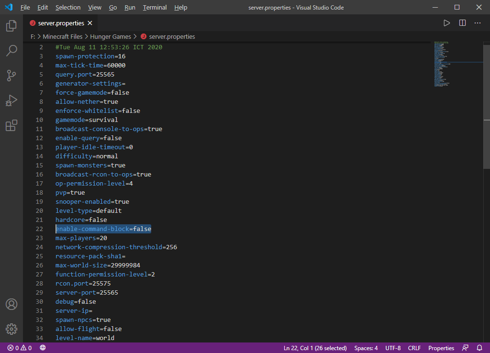Click the level-name=world line
The height and width of the screenshot is (353, 490).
click(85, 338)
